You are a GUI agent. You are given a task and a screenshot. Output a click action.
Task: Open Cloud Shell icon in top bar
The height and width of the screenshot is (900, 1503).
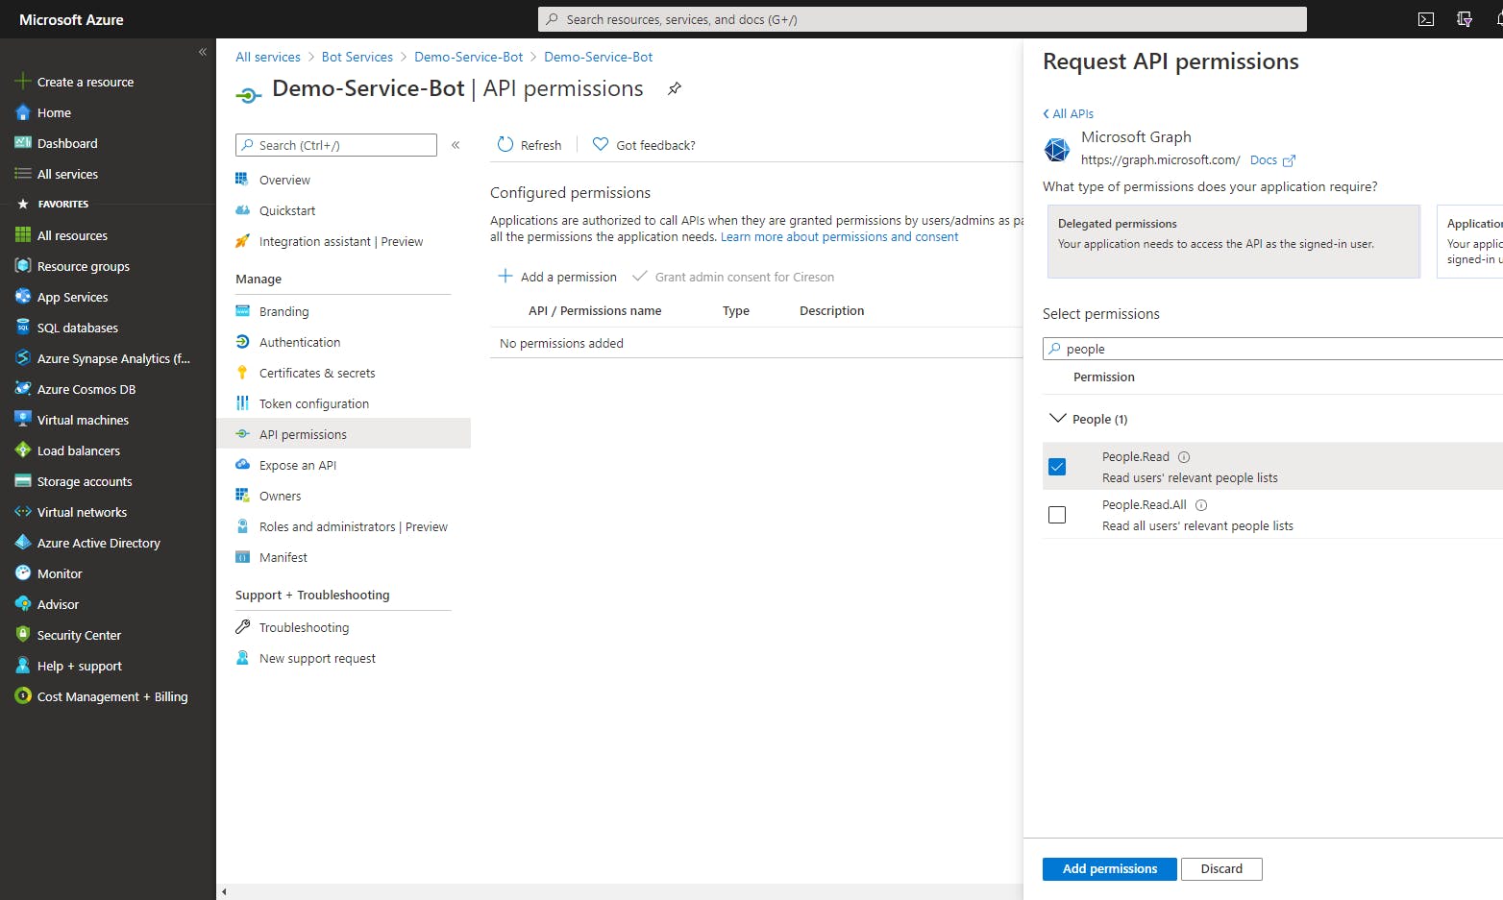[x=1426, y=19]
